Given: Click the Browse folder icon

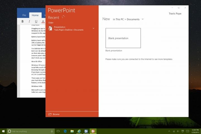Looking at the screenshot, I should 50,114.
